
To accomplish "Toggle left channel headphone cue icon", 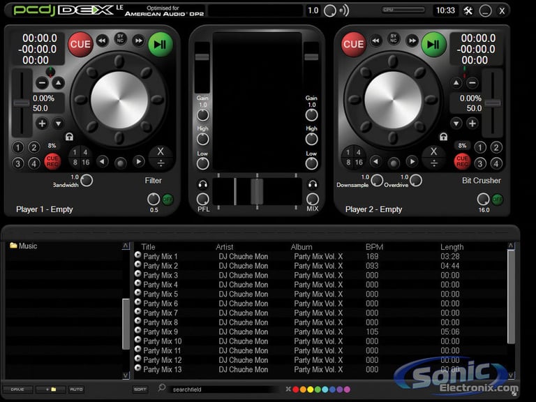I will (202, 184).
